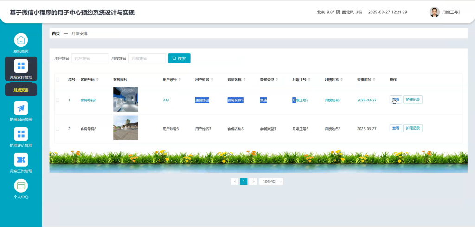Open the 客房号码6 room thumbnail
This screenshot has height=227, width=475.
pyautogui.click(x=125, y=99)
